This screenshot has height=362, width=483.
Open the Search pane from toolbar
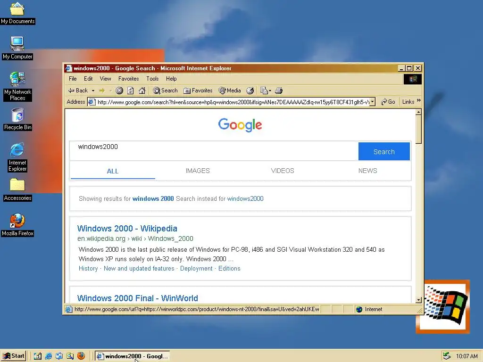coord(166,90)
